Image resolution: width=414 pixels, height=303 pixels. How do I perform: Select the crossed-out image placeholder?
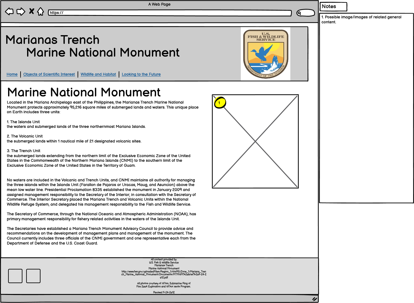(255, 141)
